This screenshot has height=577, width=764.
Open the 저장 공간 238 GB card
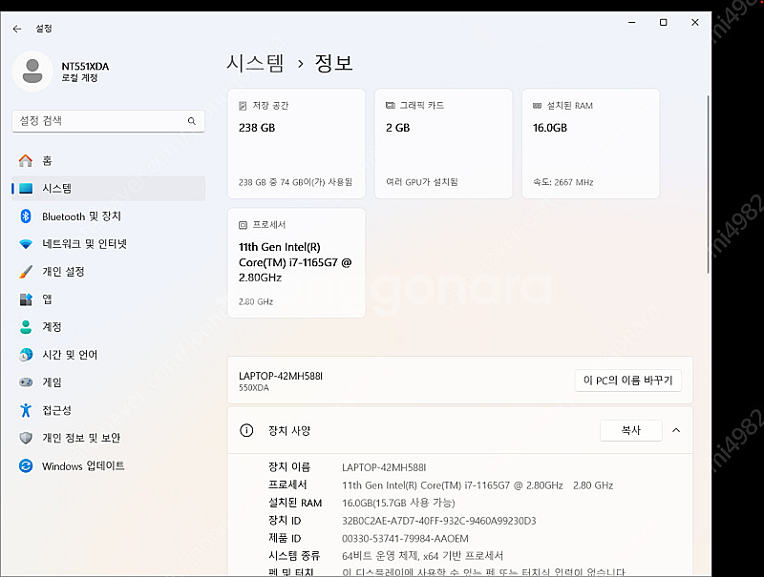(x=296, y=143)
